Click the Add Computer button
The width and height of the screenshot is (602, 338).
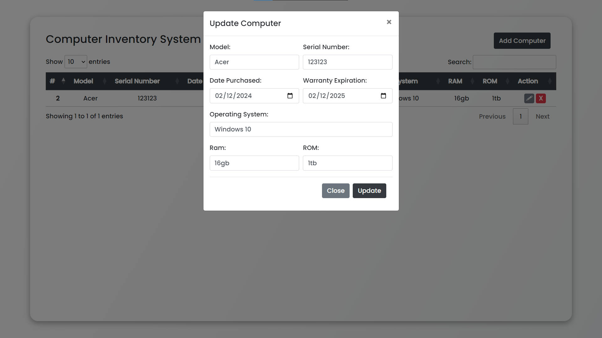point(522,41)
